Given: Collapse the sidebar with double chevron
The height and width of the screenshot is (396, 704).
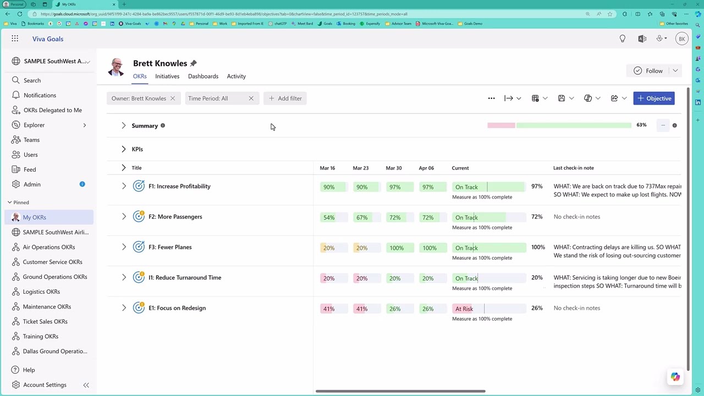Looking at the screenshot, I should [x=86, y=385].
